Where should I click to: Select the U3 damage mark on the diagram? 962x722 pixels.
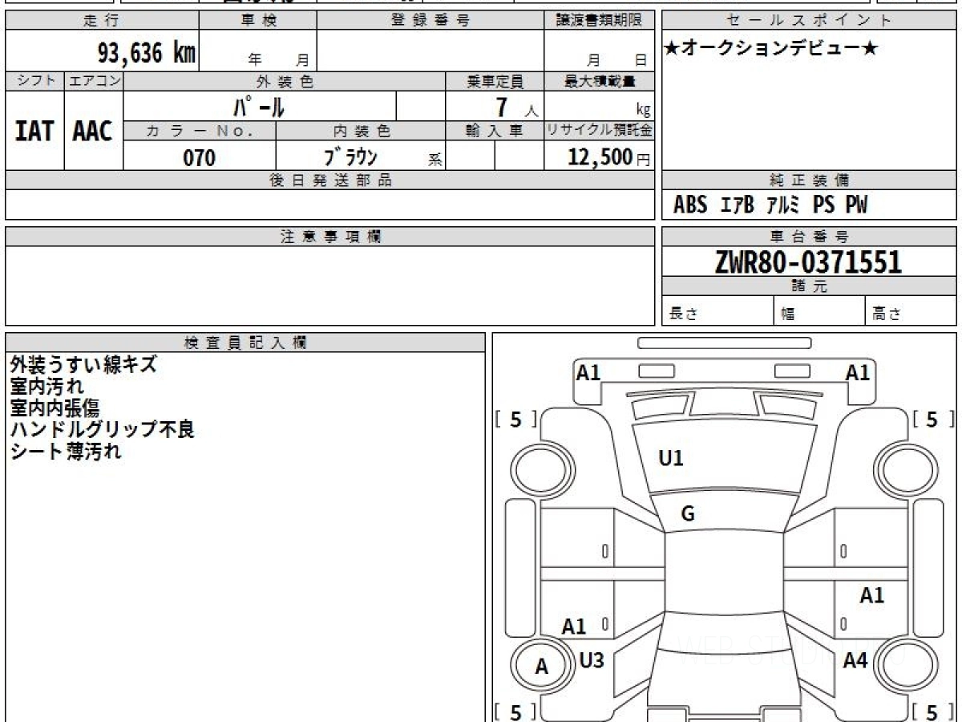[592, 660]
